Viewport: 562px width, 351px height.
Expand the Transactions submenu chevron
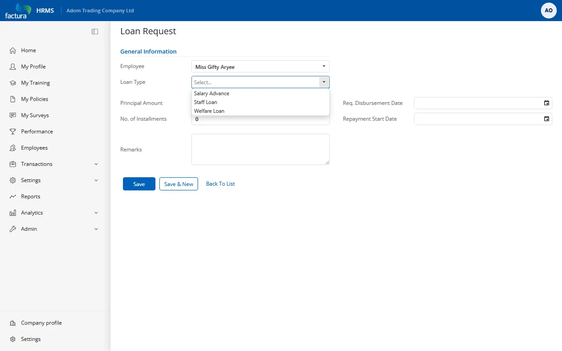pos(96,164)
